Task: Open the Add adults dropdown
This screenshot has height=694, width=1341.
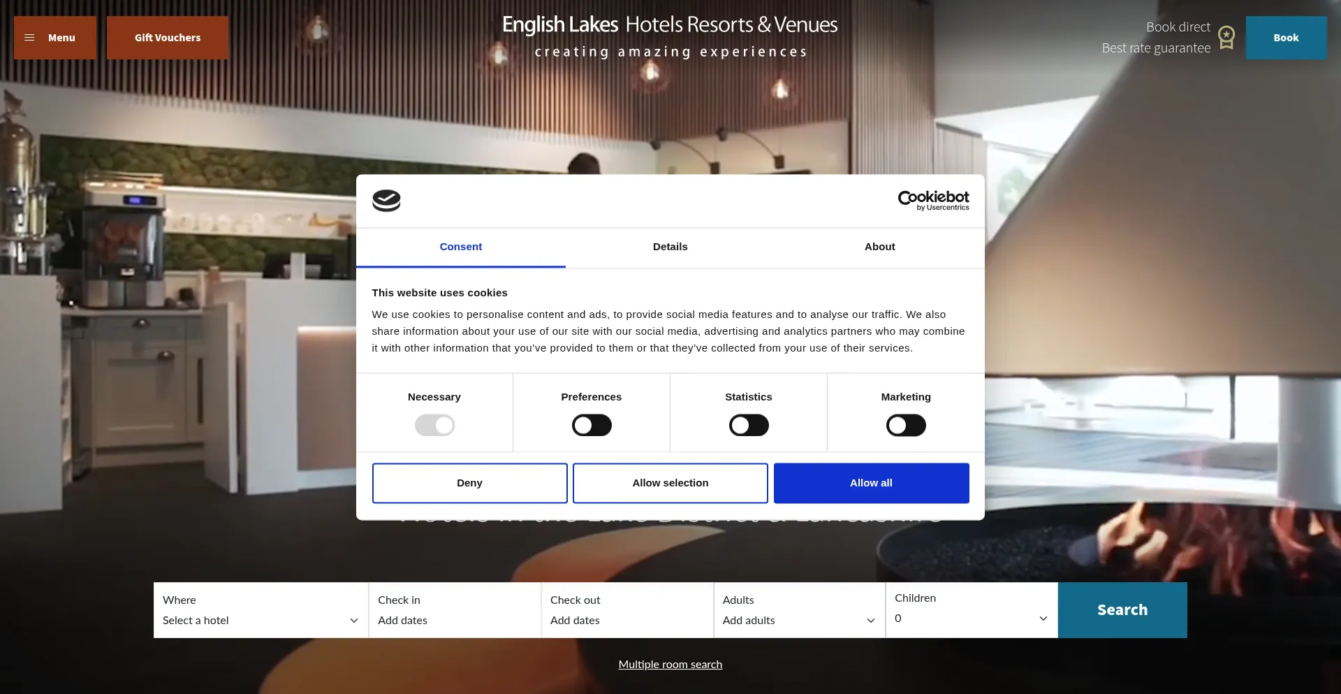Action: pyautogui.click(x=799, y=620)
